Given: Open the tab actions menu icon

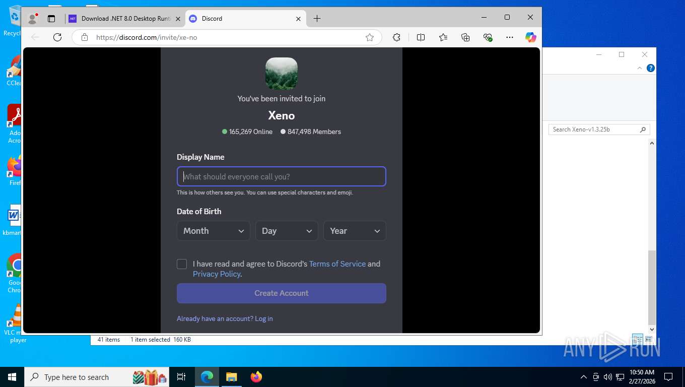Looking at the screenshot, I should click(51, 19).
